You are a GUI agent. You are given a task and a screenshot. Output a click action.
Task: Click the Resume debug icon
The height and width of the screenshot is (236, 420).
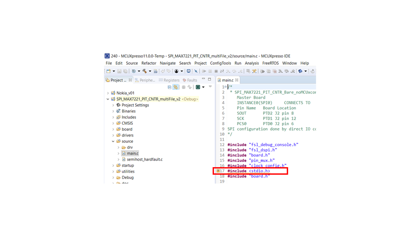click(x=204, y=71)
